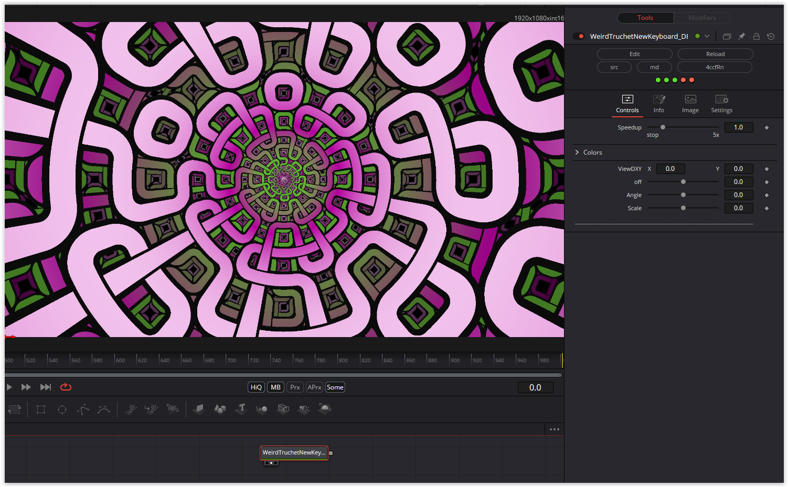
Task: Click the versions icon in inspector header
Action: tap(727, 36)
